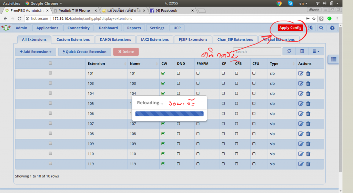
Task: Delete extension 101 using trash icon
Action: point(308,73)
